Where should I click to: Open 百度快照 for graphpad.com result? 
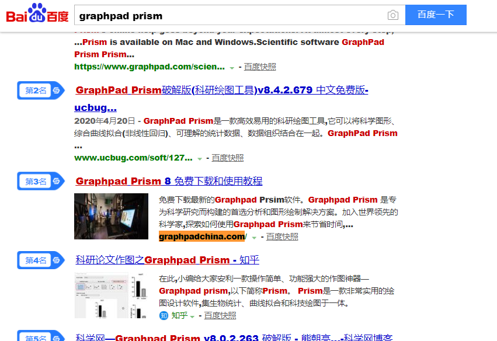click(260, 67)
